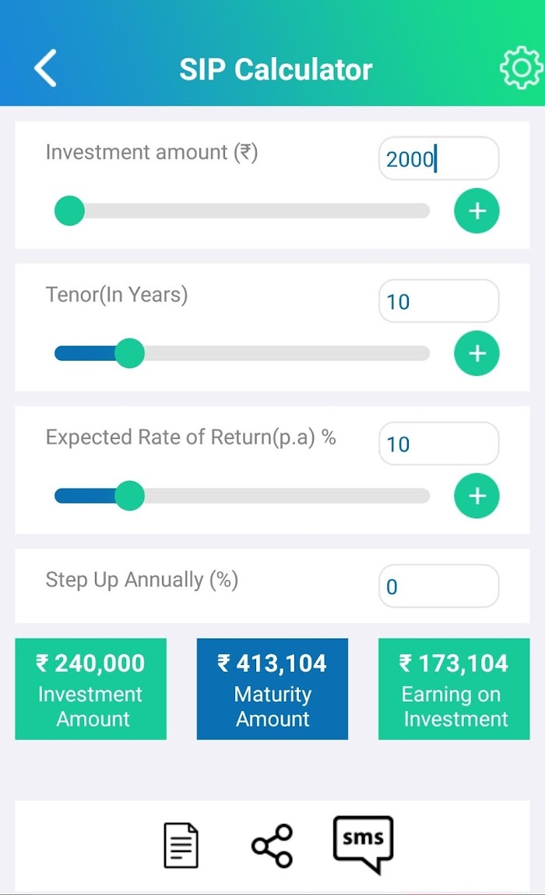Increase expected return rate with plus button
The image size is (545, 895).
pos(476,496)
